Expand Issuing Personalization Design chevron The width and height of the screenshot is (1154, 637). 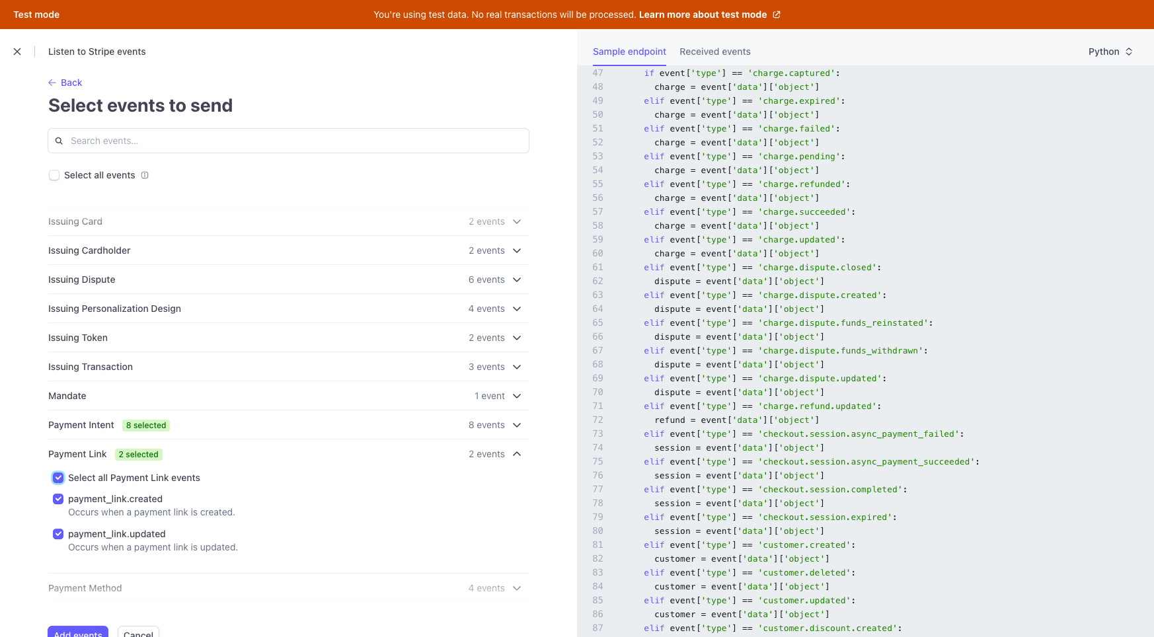pos(517,309)
